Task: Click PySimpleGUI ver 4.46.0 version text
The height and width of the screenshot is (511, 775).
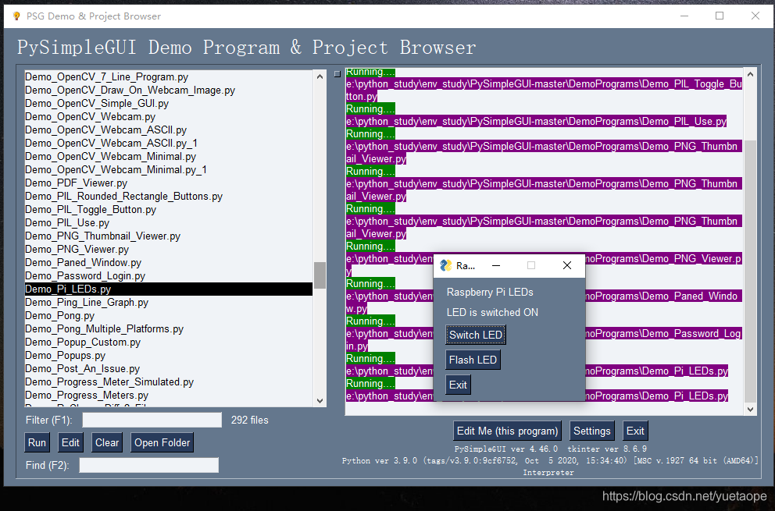Action: (x=506, y=449)
